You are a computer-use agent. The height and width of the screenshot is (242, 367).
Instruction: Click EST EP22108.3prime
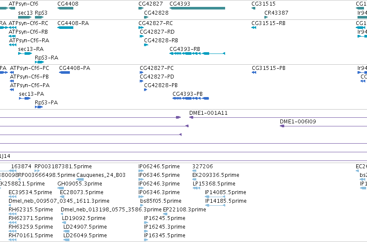point(184,210)
